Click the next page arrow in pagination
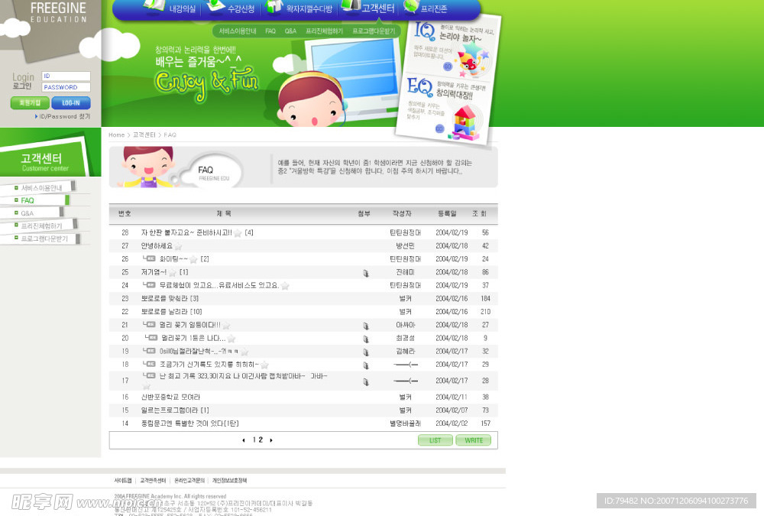The image size is (764, 516). point(271,440)
